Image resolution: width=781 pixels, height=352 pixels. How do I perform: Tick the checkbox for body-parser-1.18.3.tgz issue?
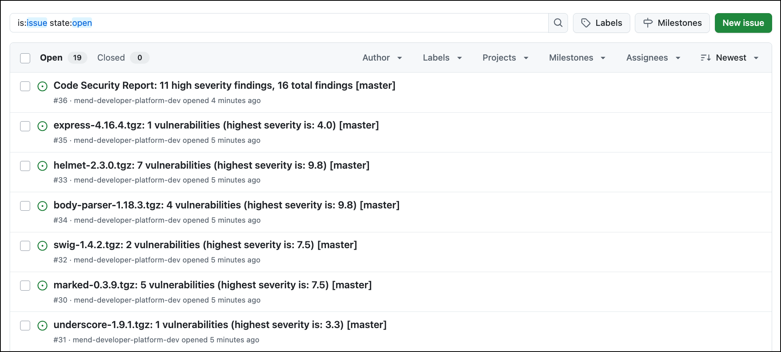click(x=25, y=206)
